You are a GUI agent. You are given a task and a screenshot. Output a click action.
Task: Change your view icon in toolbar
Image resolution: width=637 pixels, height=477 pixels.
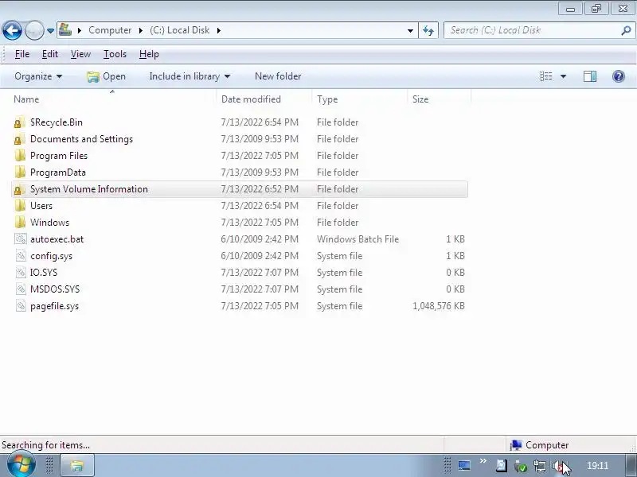[x=545, y=76]
